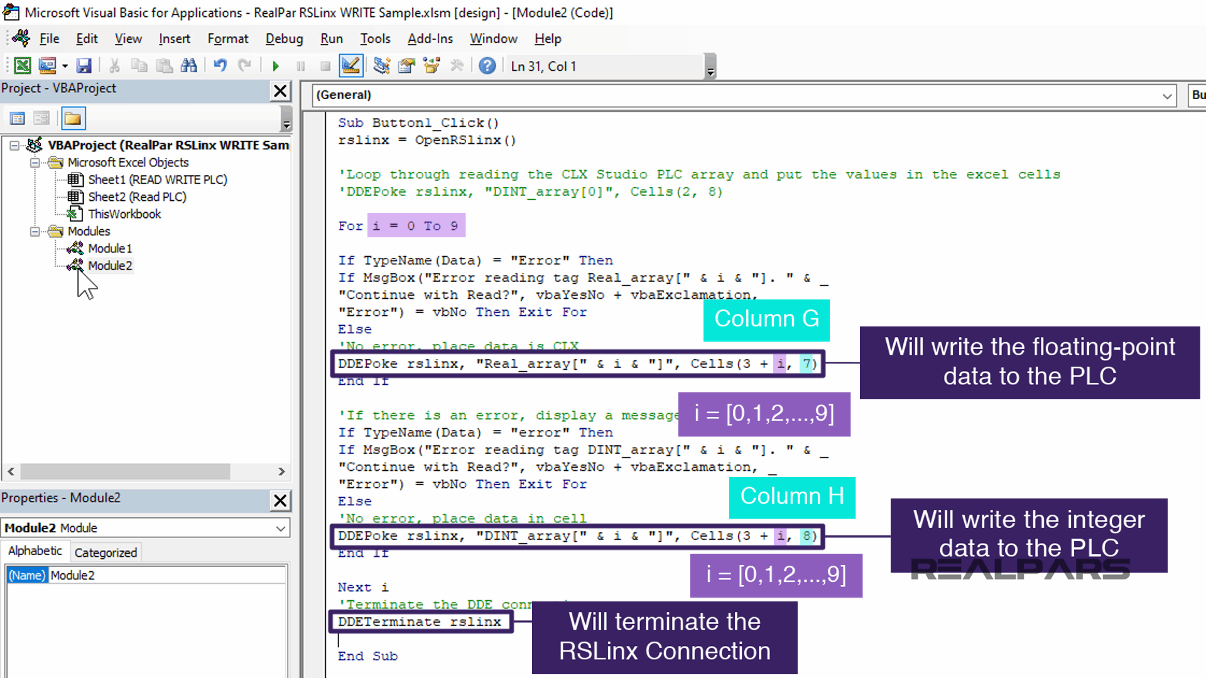The width and height of the screenshot is (1206, 678).
Task: Click the View Code icon in Project pane
Action: pos(17,118)
